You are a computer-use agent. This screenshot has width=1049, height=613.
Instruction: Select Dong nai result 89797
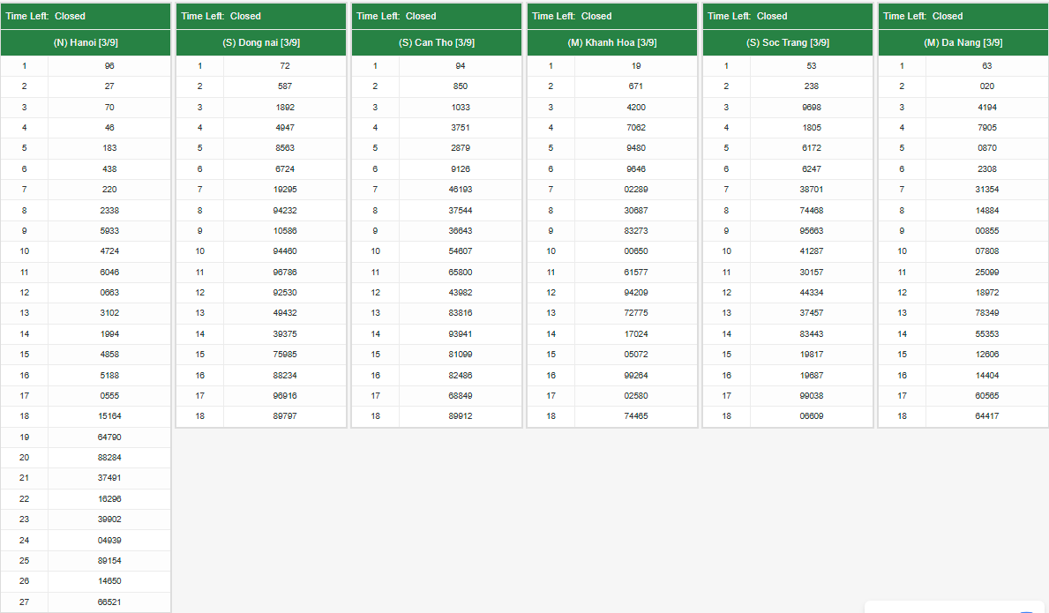(x=285, y=416)
